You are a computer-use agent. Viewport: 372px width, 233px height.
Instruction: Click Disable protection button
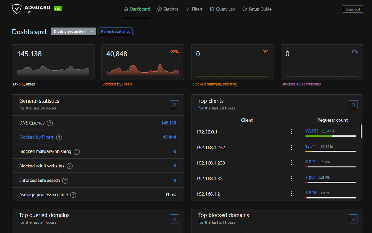coord(70,31)
